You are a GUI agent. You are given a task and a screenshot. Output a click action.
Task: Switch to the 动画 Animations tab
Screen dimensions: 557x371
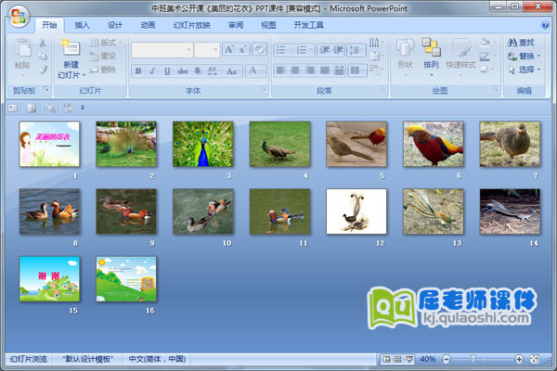148,25
